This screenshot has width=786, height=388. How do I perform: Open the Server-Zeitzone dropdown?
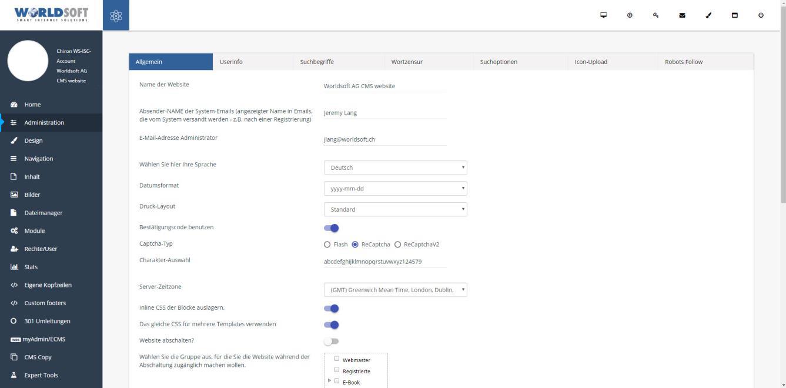tap(395, 289)
